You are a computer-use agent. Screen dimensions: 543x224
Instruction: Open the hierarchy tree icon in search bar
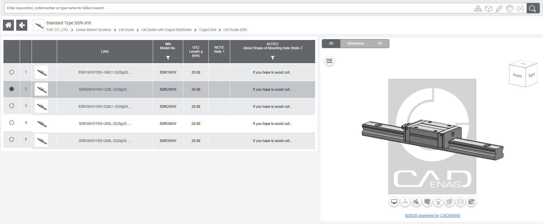[478, 9]
